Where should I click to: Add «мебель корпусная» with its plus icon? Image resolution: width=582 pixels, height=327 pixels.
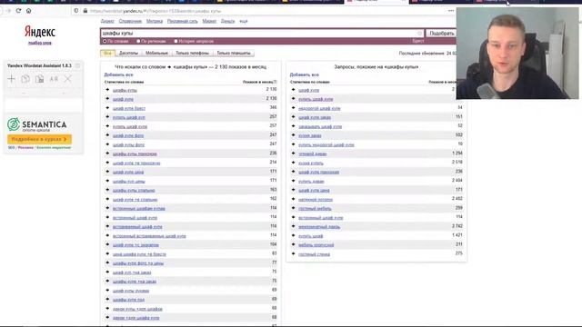(x=293, y=244)
